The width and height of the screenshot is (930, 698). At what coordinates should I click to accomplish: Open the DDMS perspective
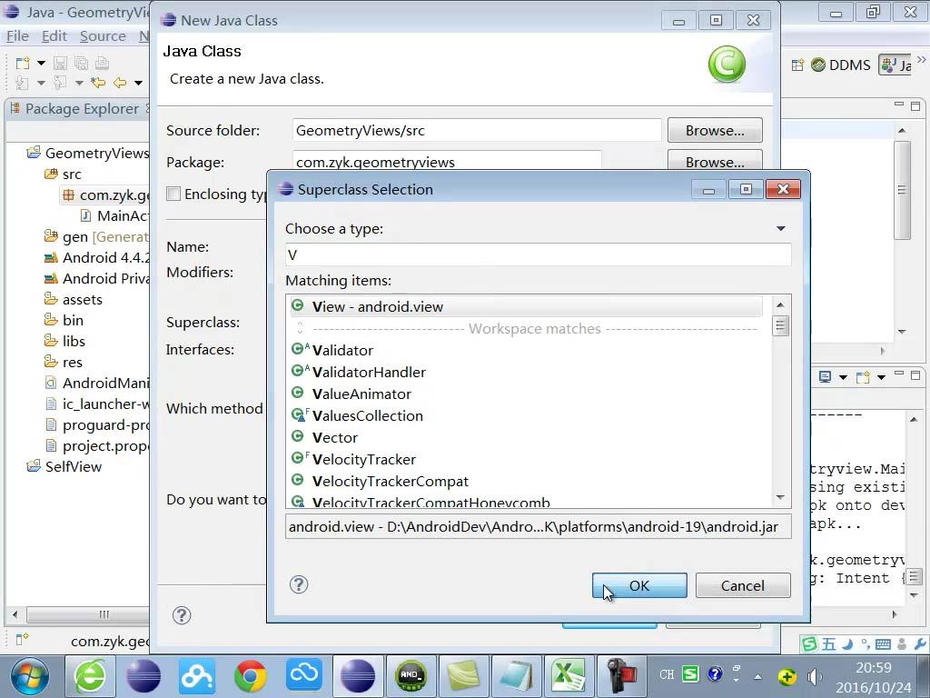[840, 65]
